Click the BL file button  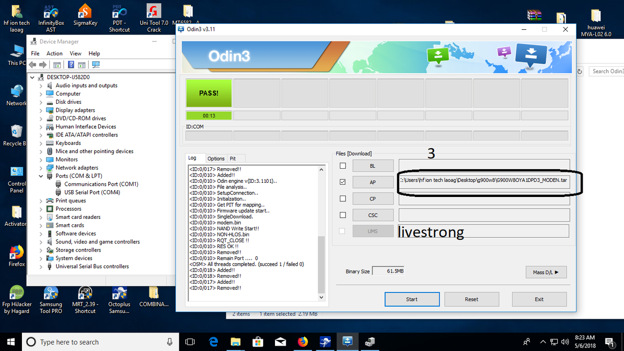(x=372, y=166)
